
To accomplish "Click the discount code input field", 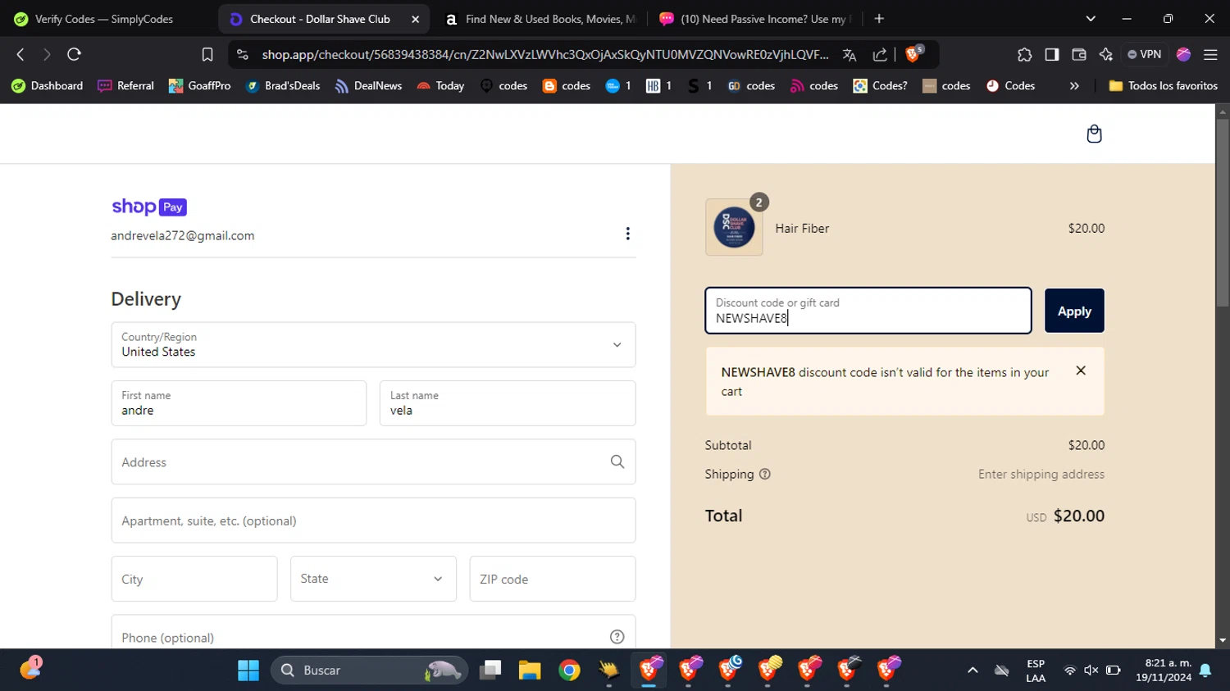I will tap(868, 311).
